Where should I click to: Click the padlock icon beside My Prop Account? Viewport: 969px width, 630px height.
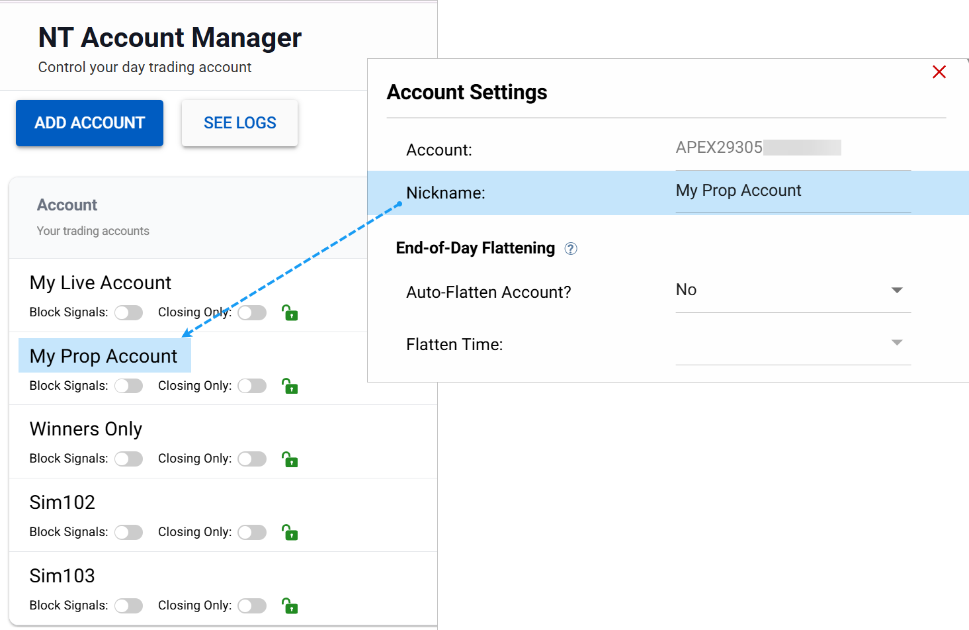(x=290, y=386)
